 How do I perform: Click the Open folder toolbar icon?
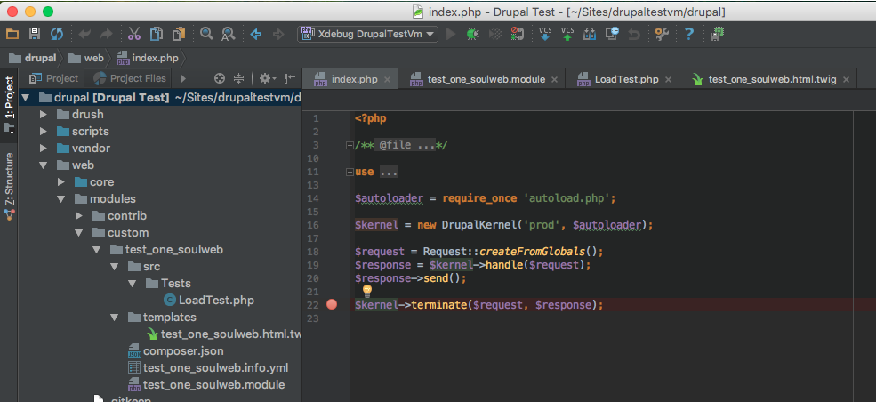[12, 35]
